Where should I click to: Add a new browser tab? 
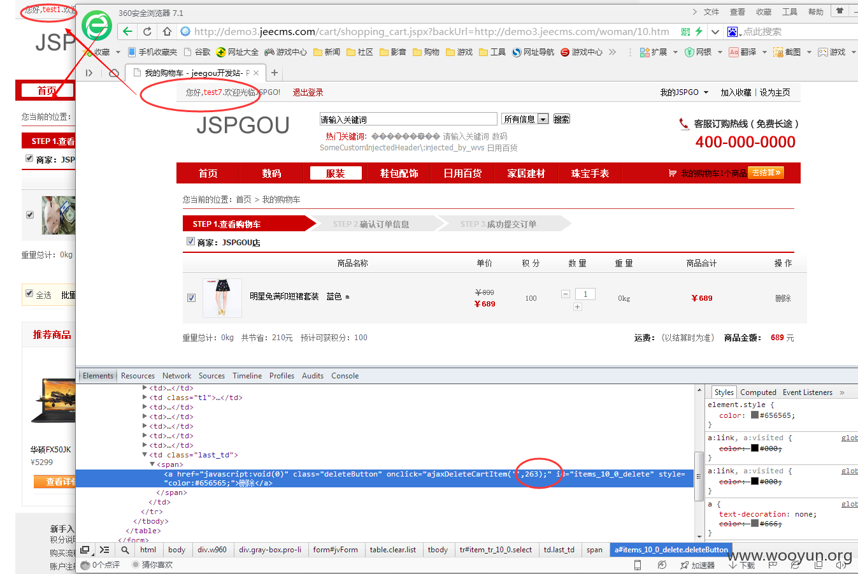pos(275,73)
